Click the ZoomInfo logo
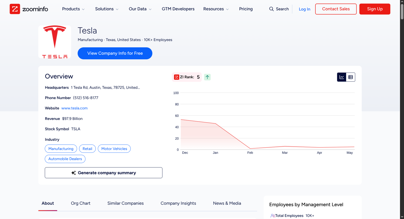This screenshot has height=219, width=404. [29, 9]
